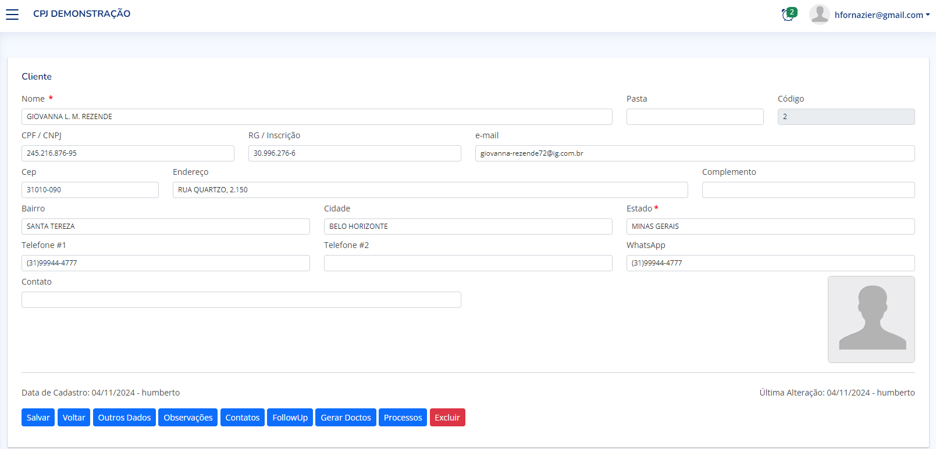Viewport: 936px width, 449px height.
Task: View client Processos
Action: pyautogui.click(x=403, y=418)
